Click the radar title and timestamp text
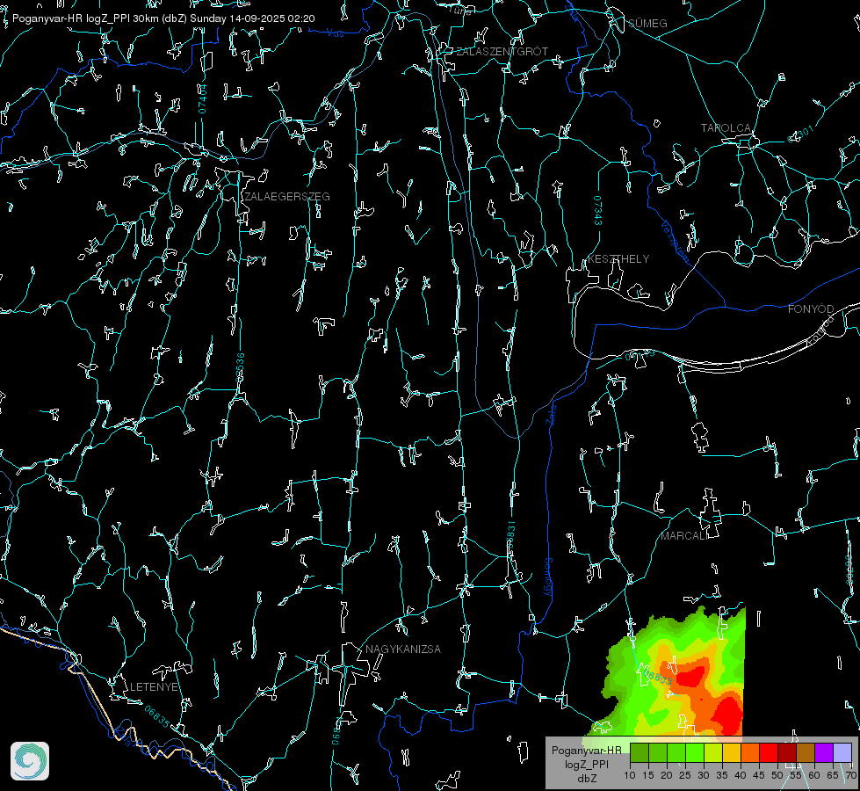The image size is (860, 791). tap(163, 18)
